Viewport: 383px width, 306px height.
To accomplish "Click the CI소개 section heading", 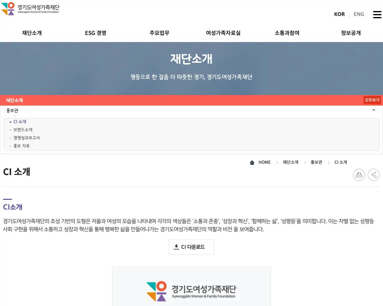I will [x=13, y=207].
